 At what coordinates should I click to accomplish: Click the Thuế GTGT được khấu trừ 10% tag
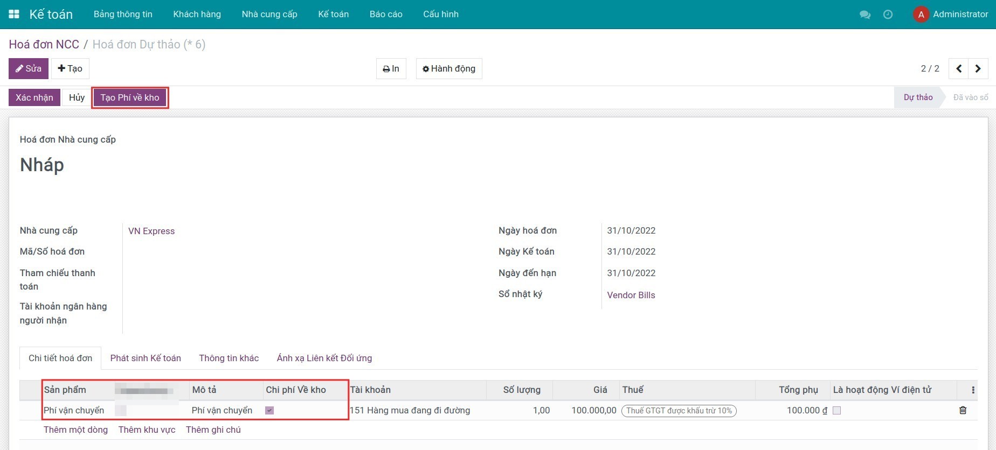[679, 410]
